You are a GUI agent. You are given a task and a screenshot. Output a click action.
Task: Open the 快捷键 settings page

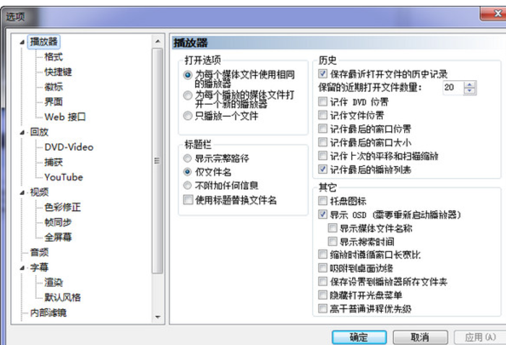pyautogui.click(x=58, y=72)
